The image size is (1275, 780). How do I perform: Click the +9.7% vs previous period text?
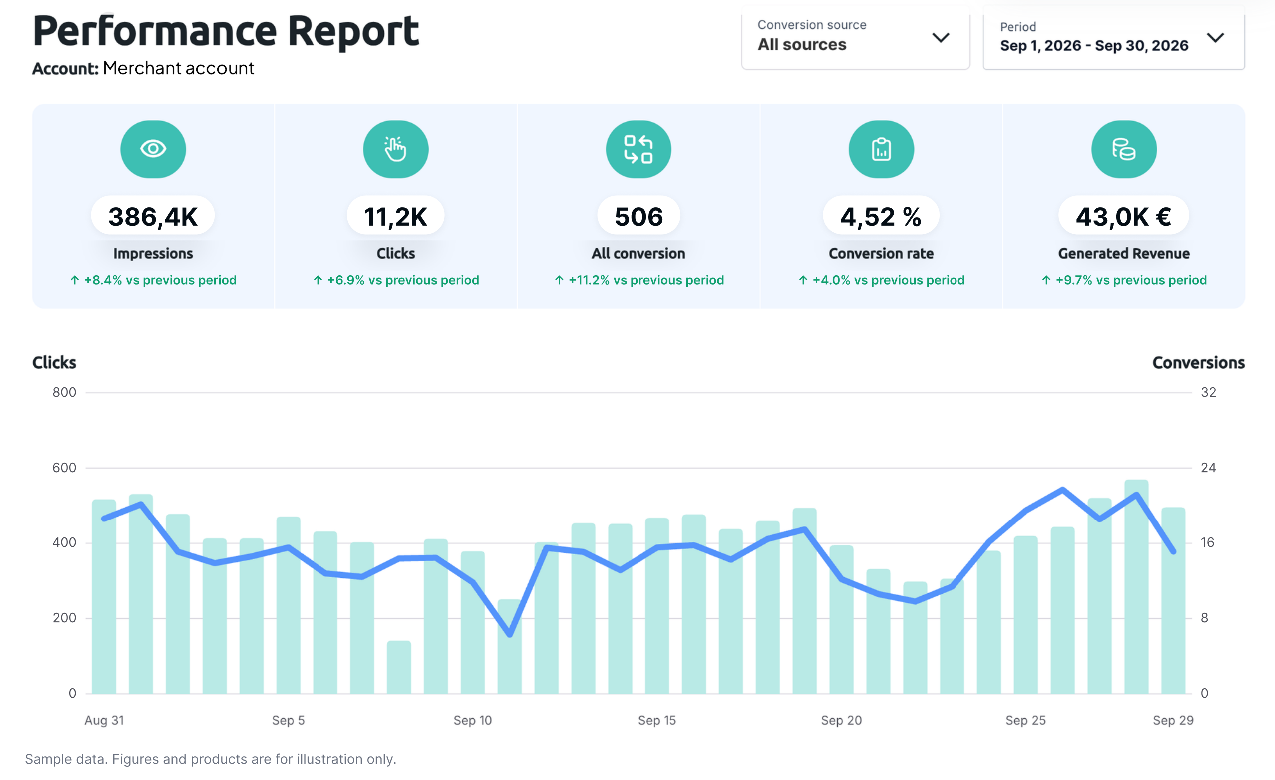[x=1124, y=280]
